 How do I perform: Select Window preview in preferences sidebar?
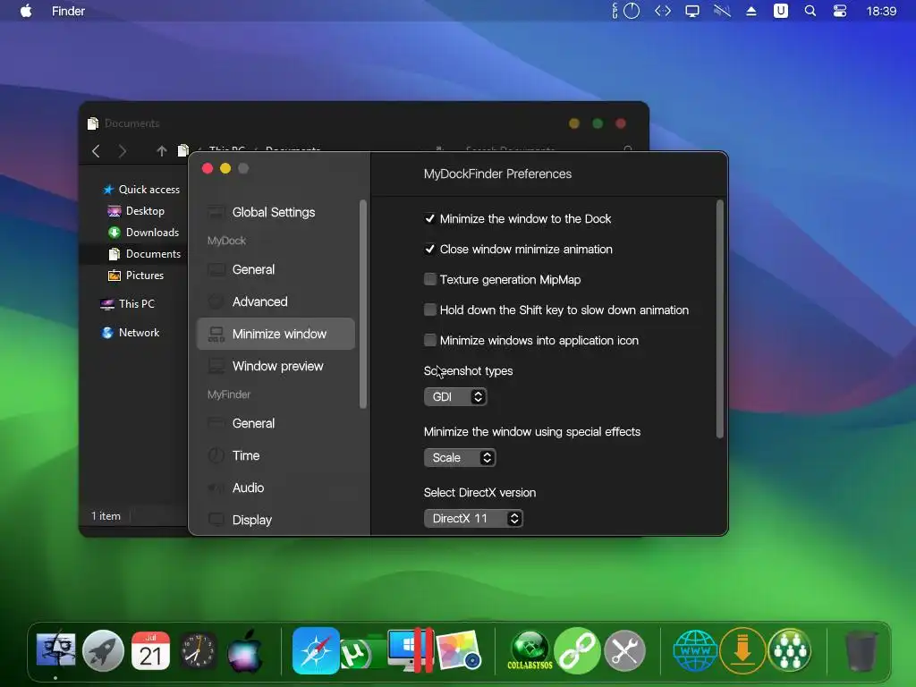(276, 366)
